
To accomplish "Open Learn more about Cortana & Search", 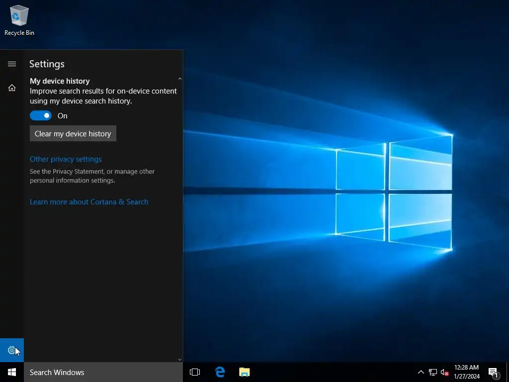I will pyautogui.click(x=89, y=202).
